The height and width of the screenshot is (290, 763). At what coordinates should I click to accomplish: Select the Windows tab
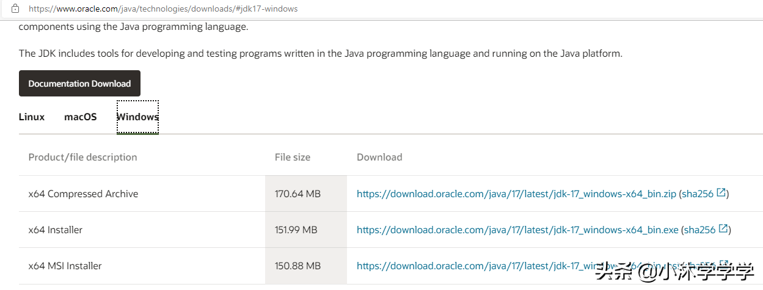click(137, 117)
